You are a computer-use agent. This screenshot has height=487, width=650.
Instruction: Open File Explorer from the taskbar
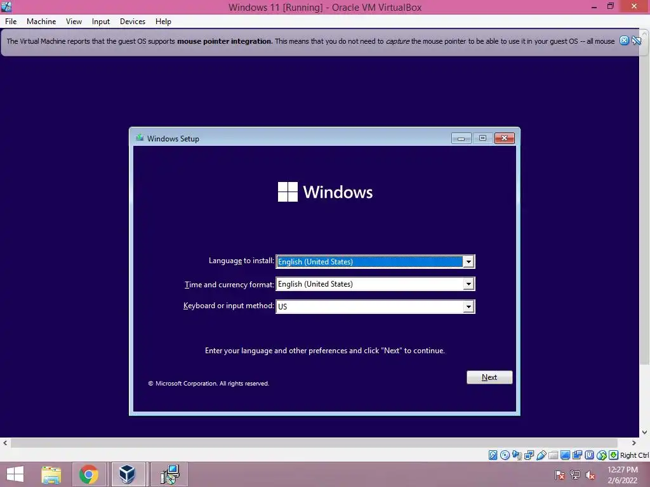pyautogui.click(x=51, y=474)
